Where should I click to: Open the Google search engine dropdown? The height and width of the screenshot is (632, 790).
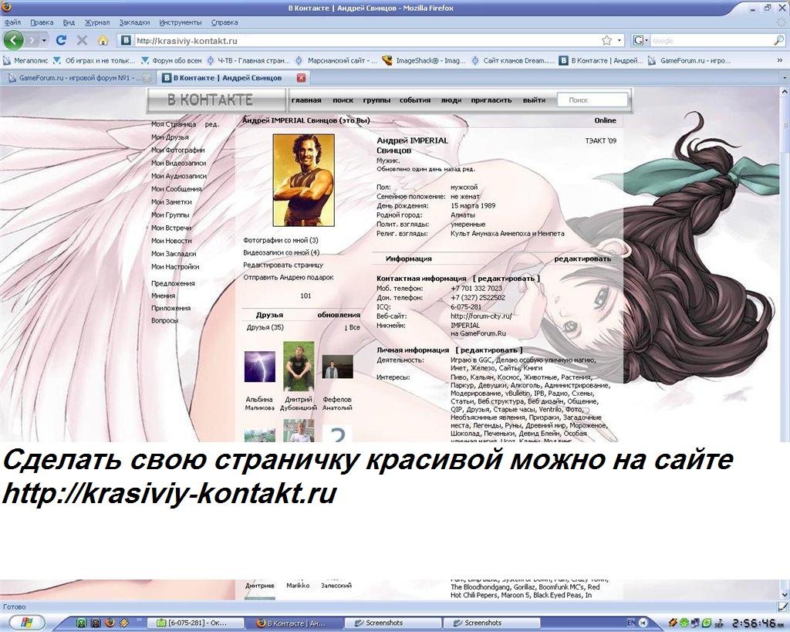click(x=641, y=40)
